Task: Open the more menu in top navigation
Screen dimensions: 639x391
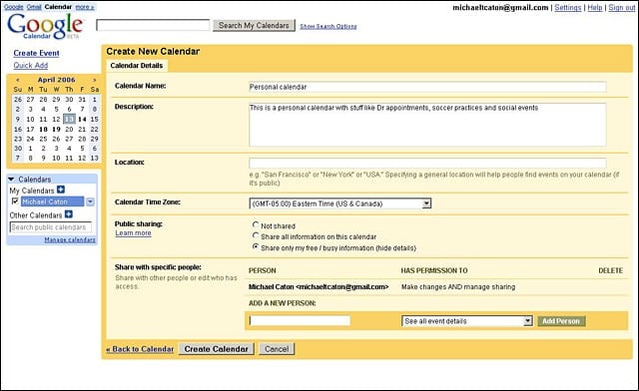Action: click(85, 7)
